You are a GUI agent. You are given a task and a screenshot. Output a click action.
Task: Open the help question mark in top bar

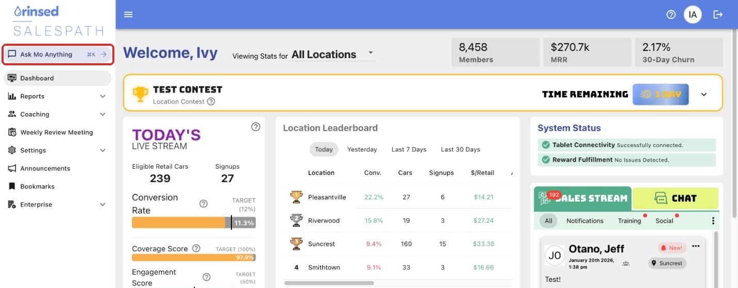[671, 14]
